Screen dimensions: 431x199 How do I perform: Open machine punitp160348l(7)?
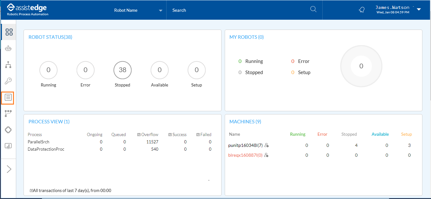coord(245,145)
